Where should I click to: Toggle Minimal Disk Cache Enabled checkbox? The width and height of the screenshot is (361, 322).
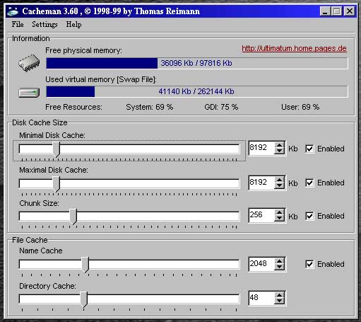[x=309, y=149]
